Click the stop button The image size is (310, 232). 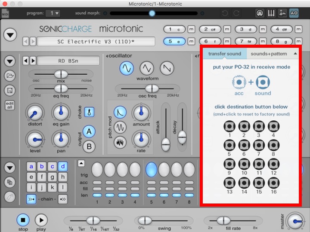click(23, 220)
